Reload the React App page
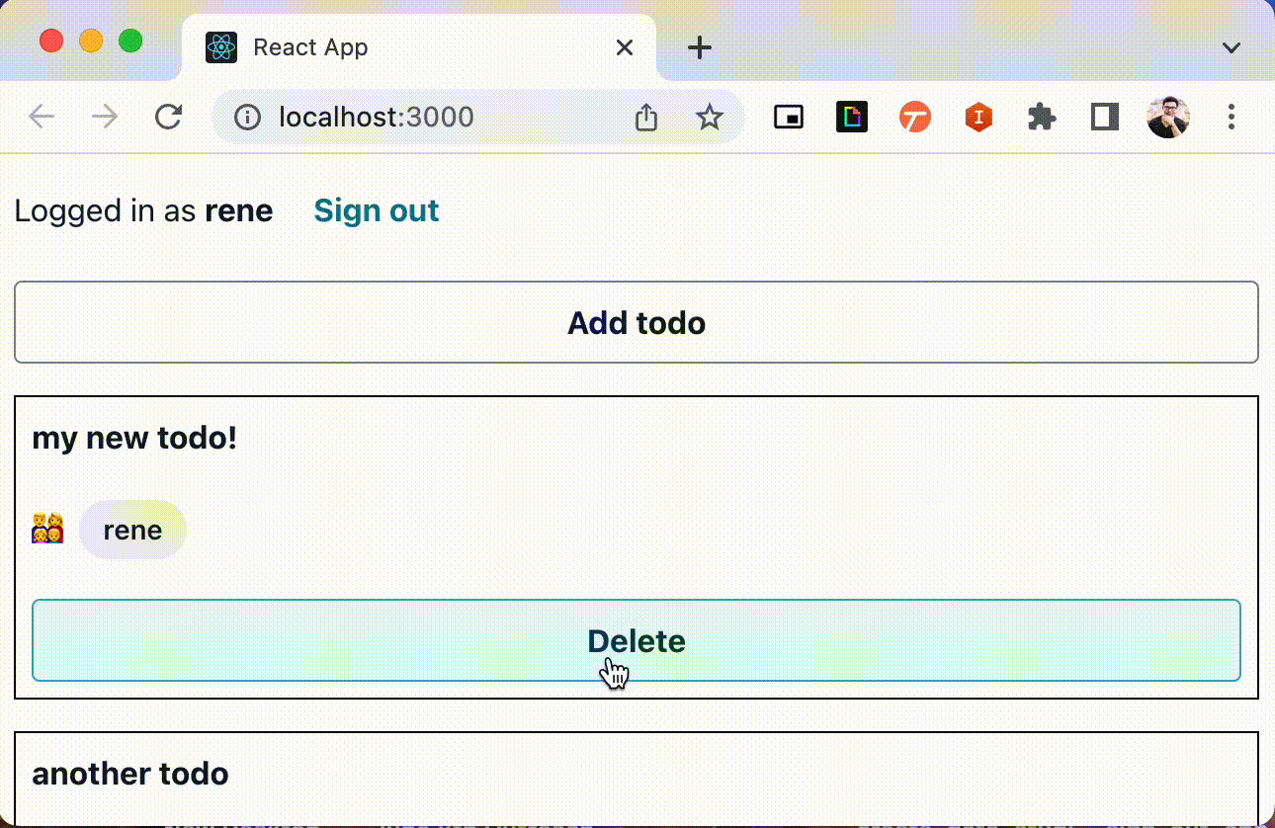Screen dimensions: 1275x828 point(168,116)
